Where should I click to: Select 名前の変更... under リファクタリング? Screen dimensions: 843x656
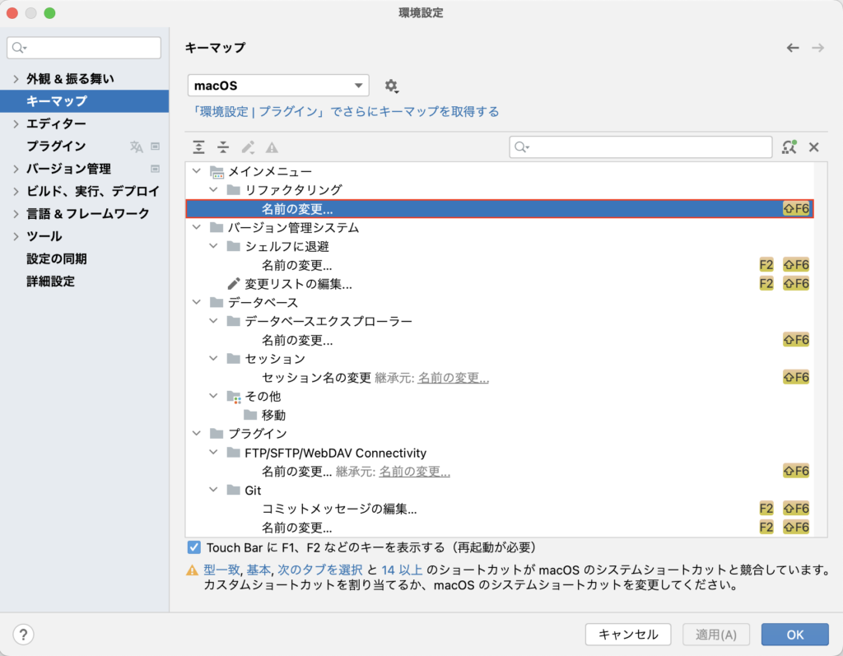point(500,208)
